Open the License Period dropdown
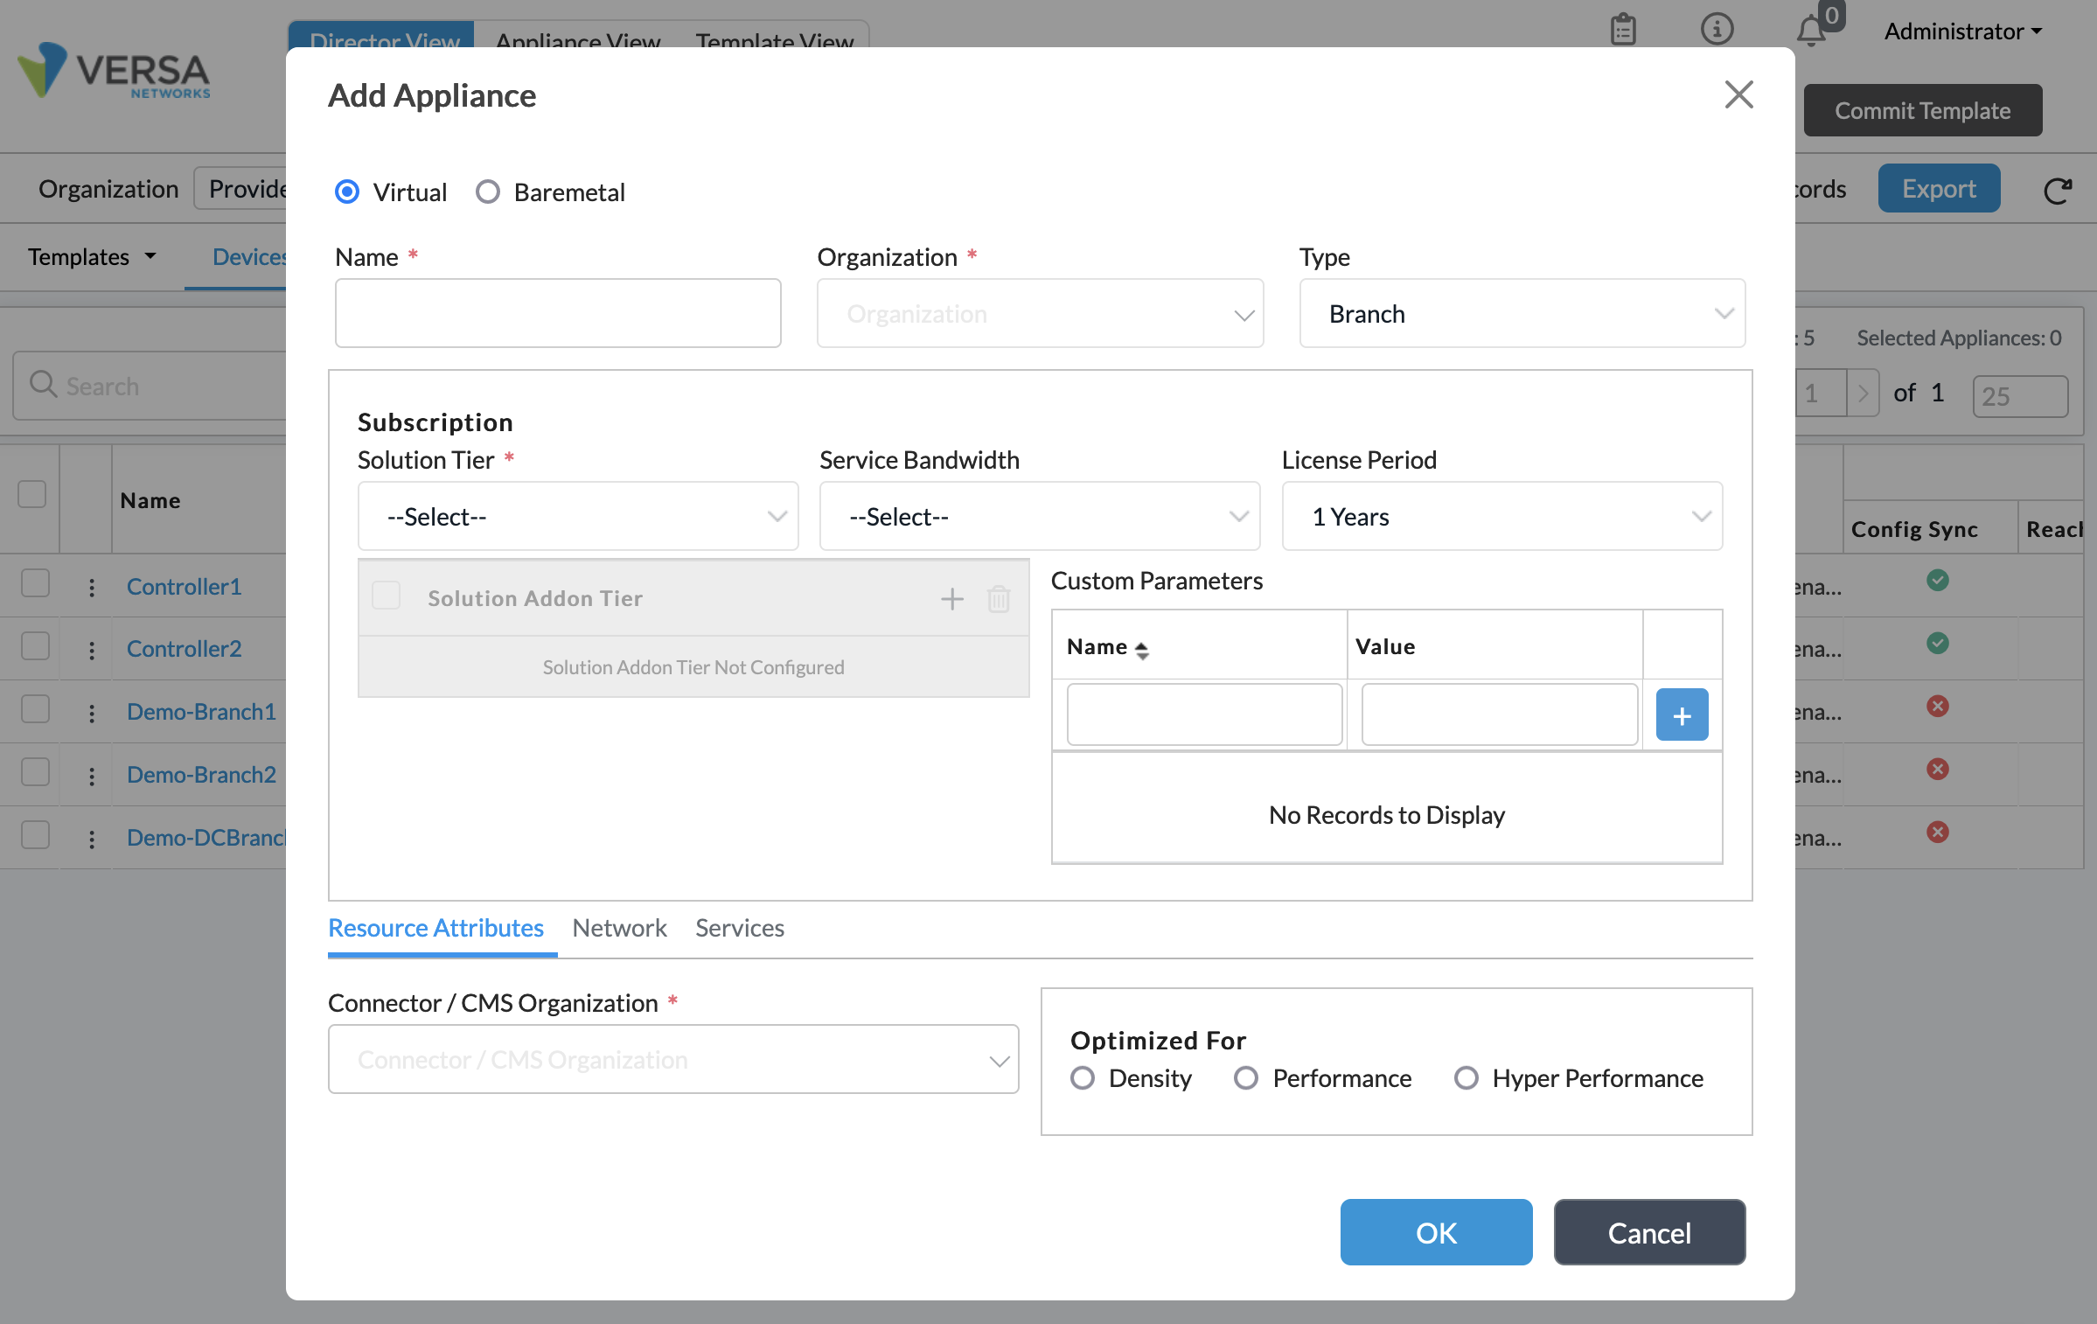 tap(1501, 517)
